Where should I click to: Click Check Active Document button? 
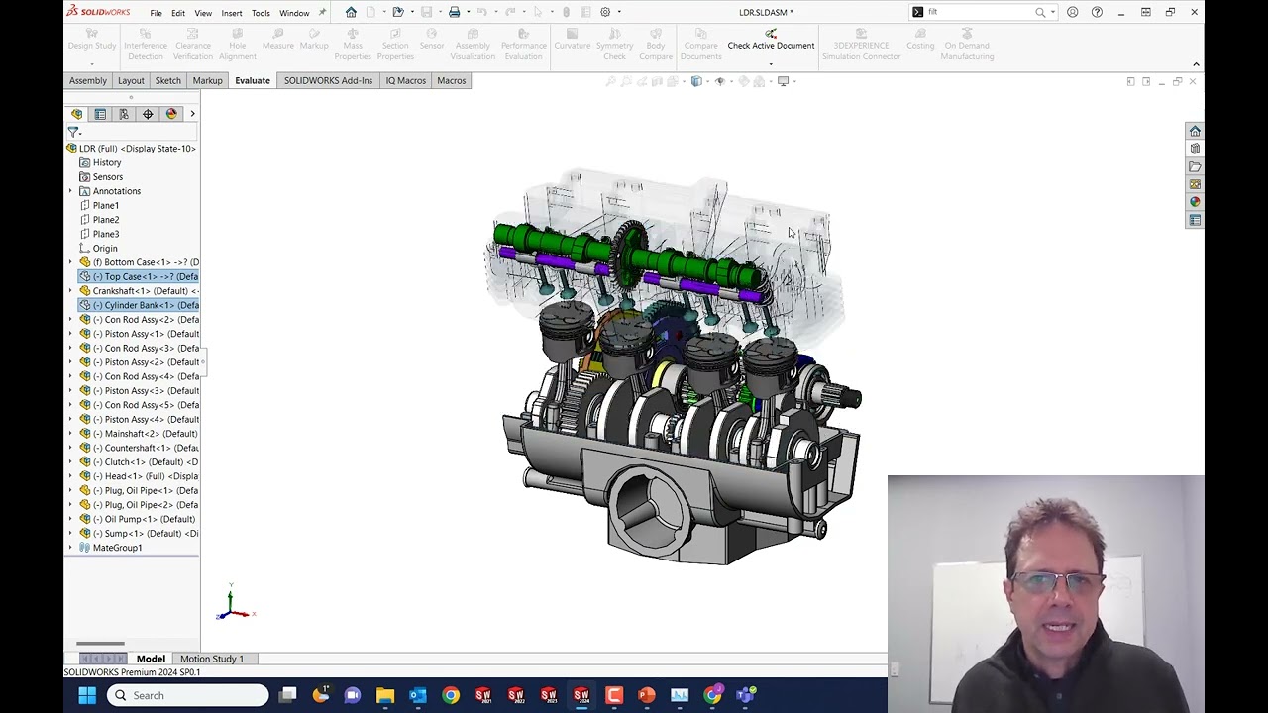click(771, 40)
